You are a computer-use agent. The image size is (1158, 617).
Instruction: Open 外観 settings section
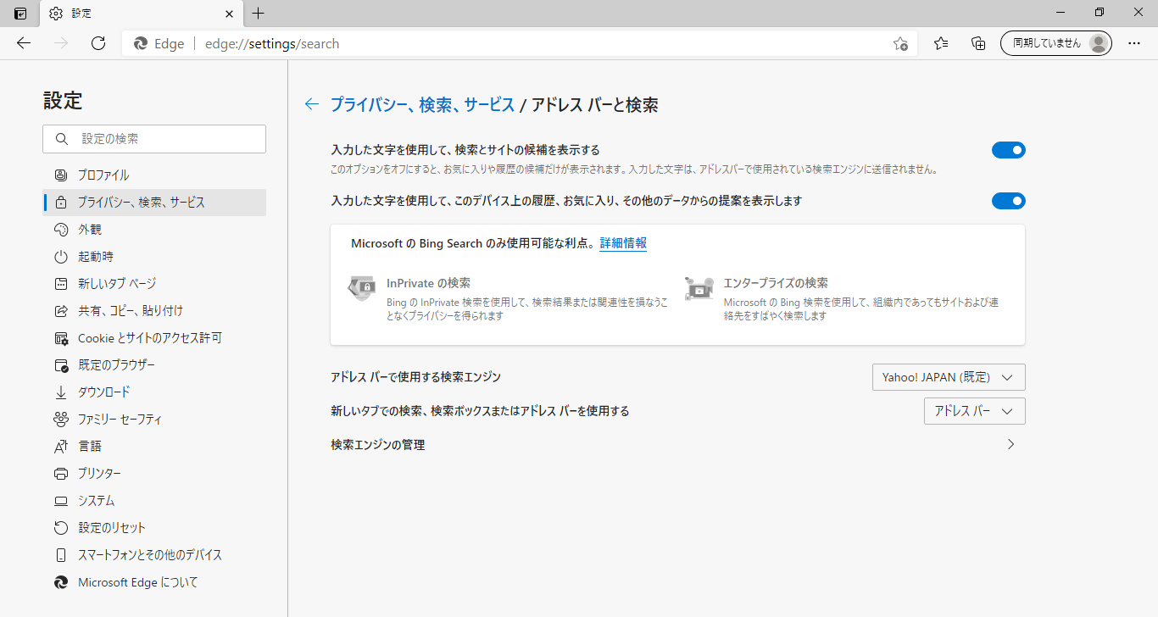[x=154, y=230]
